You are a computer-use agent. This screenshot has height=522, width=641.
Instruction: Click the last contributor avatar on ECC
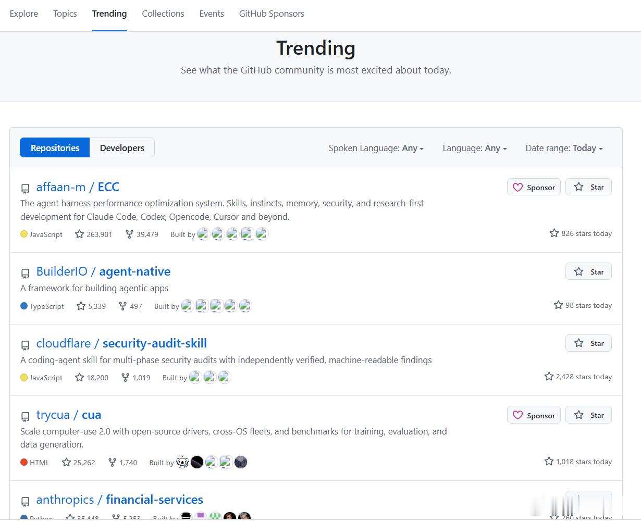(x=262, y=234)
